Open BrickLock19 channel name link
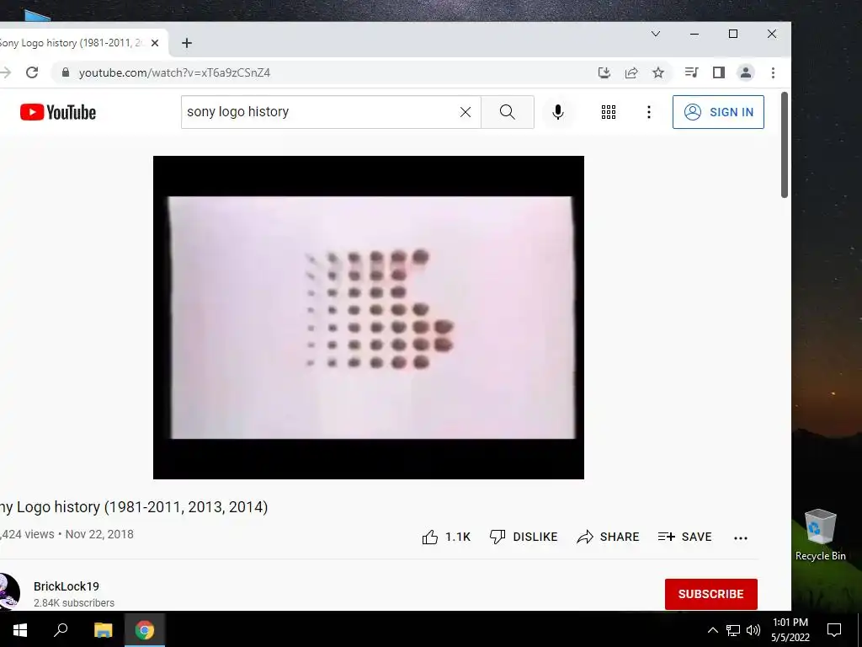This screenshot has width=862, height=647. (67, 586)
